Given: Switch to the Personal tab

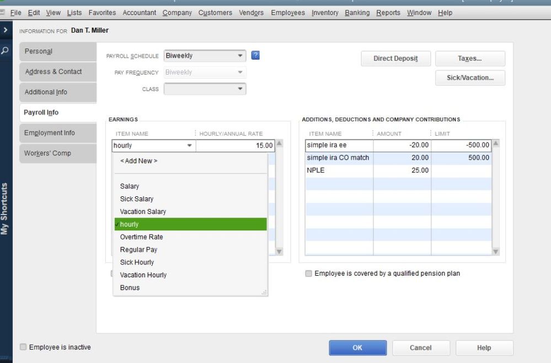Looking at the screenshot, I should tap(58, 51).
